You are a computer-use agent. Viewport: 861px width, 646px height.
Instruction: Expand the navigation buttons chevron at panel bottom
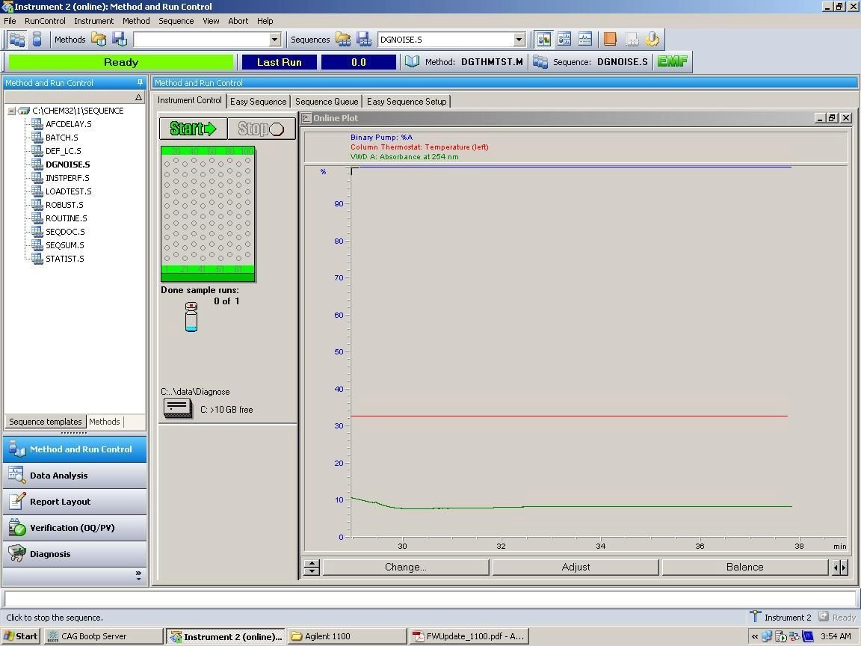tap(138, 575)
